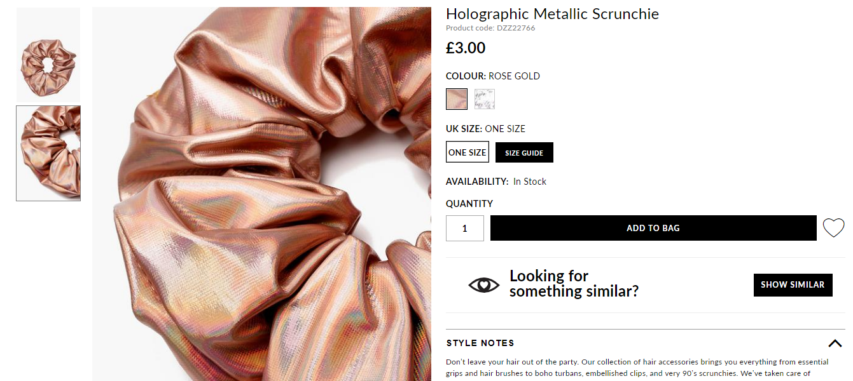Click the eye icon beside 'Looking for something similar?'
This screenshot has height=381, width=853.
coord(484,284)
